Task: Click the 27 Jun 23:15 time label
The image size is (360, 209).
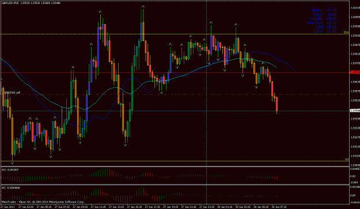Action: (x=207, y=207)
